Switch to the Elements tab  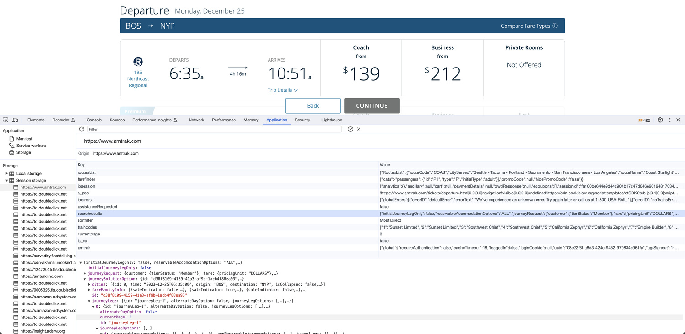(36, 120)
